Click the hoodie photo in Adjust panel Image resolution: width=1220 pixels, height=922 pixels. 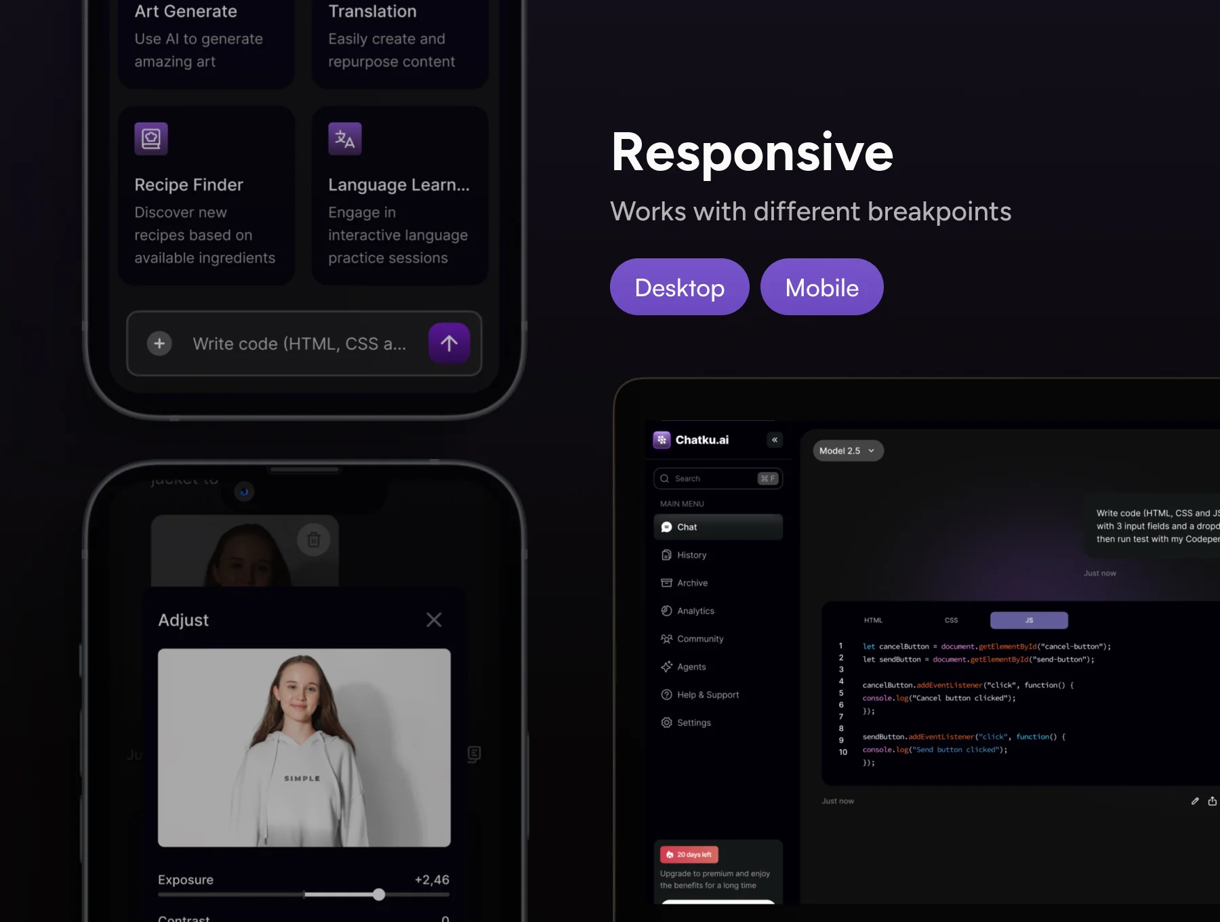point(304,748)
